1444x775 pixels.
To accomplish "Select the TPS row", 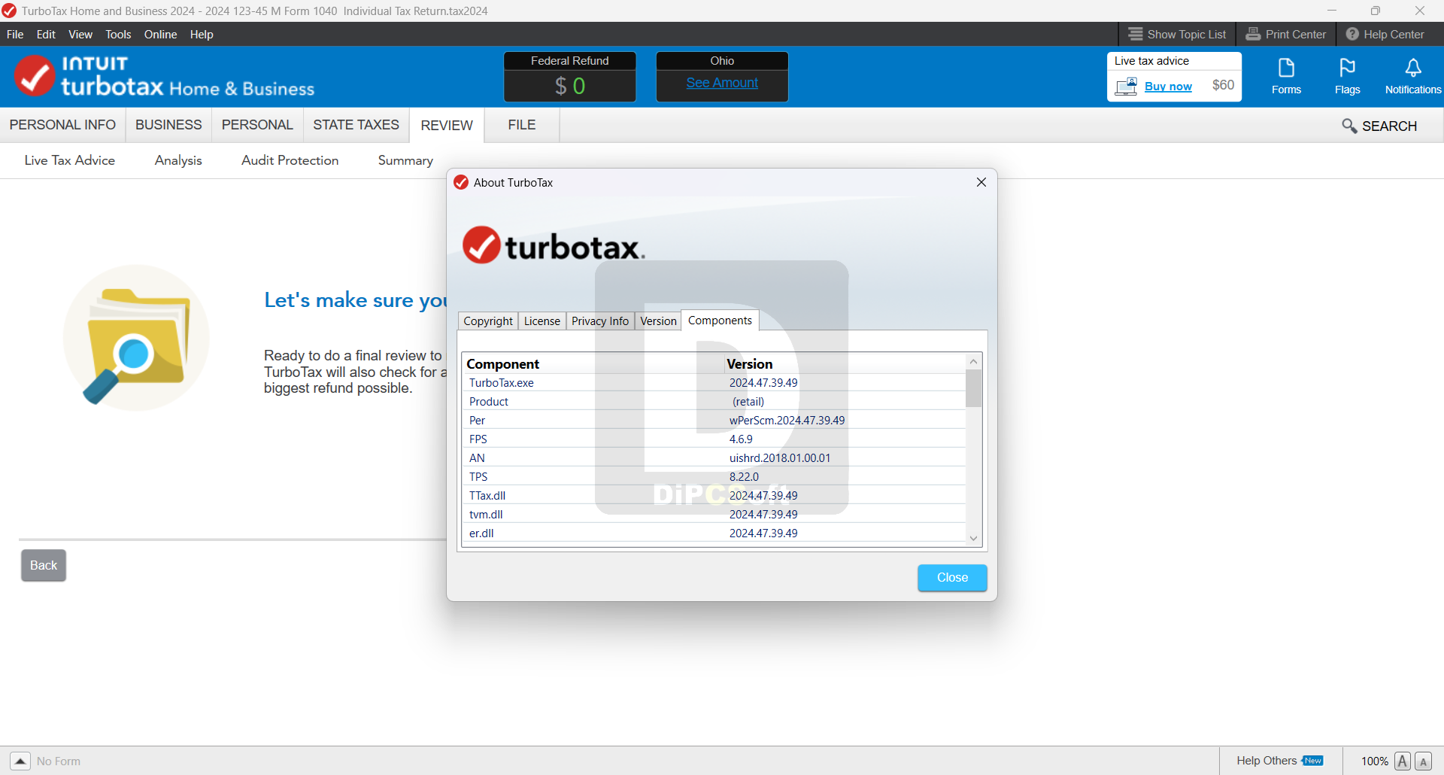I will coord(714,476).
